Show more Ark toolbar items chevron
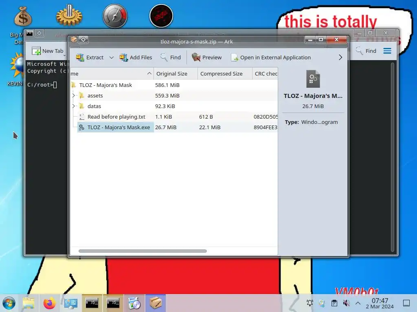417x312 pixels. tap(340, 57)
